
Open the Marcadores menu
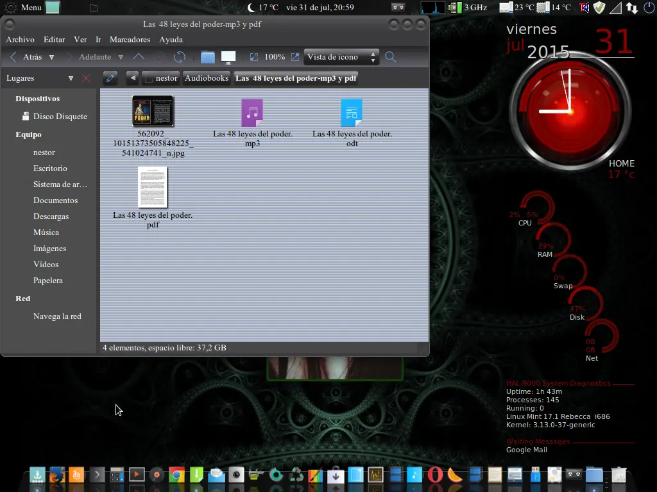(130, 40)
